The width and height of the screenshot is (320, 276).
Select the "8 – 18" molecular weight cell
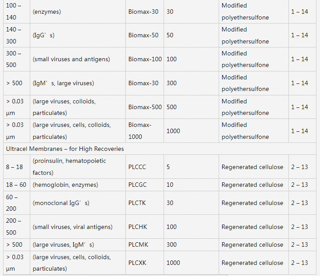click(x=14, y=167)
